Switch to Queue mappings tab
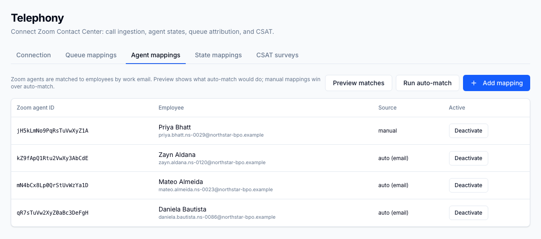 [91, 55]
